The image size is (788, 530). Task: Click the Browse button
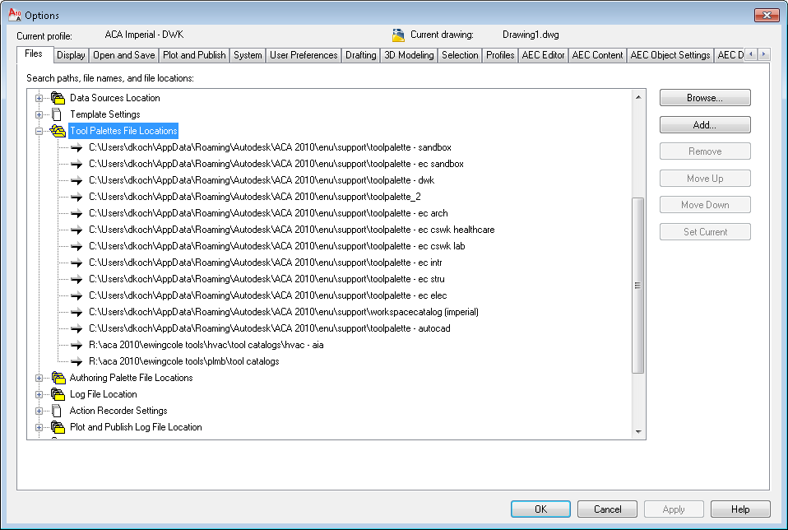tap(704, 97)
